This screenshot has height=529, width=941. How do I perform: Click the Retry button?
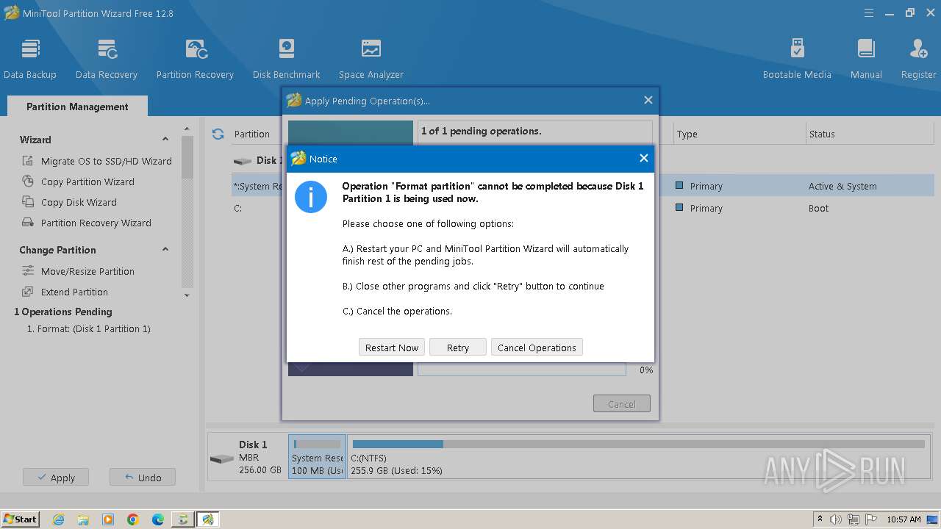[458, 348]
